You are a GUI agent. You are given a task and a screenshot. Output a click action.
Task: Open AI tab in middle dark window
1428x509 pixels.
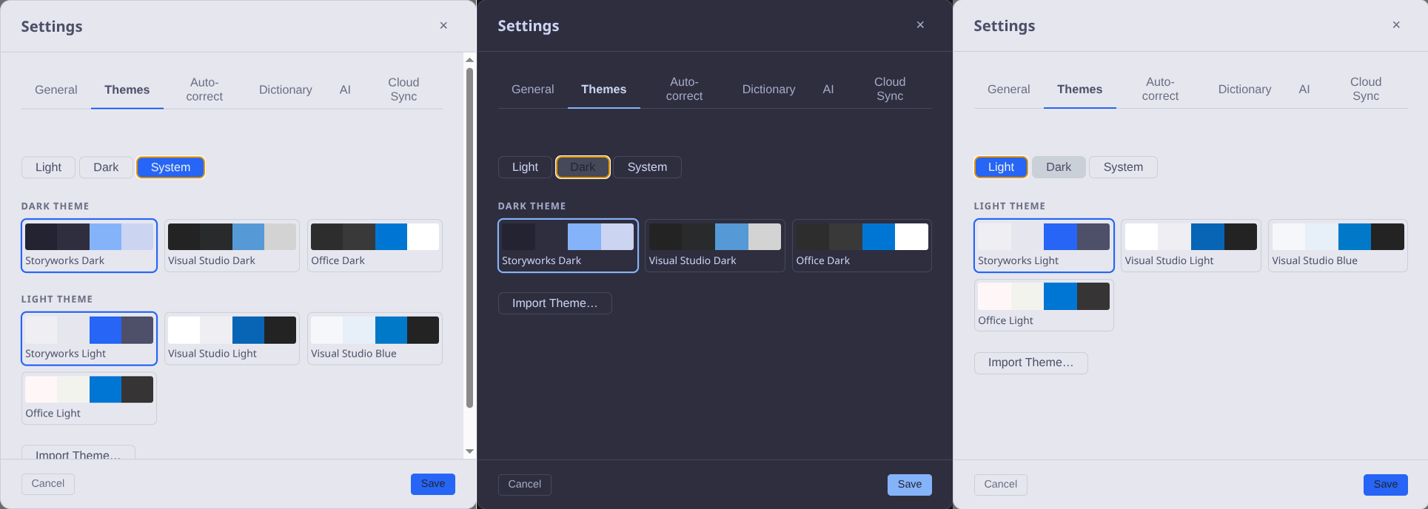828,89
